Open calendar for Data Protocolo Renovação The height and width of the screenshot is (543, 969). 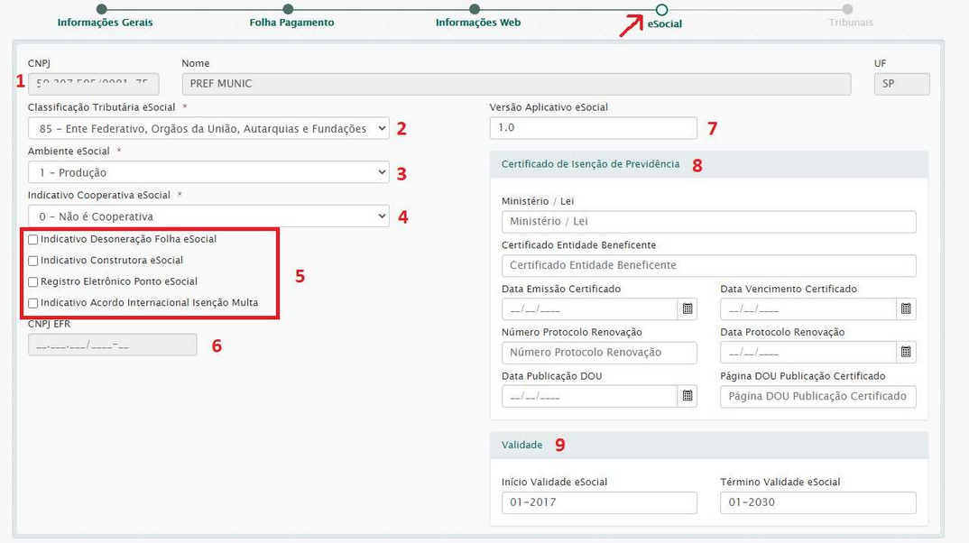click(x=906, y=352)
